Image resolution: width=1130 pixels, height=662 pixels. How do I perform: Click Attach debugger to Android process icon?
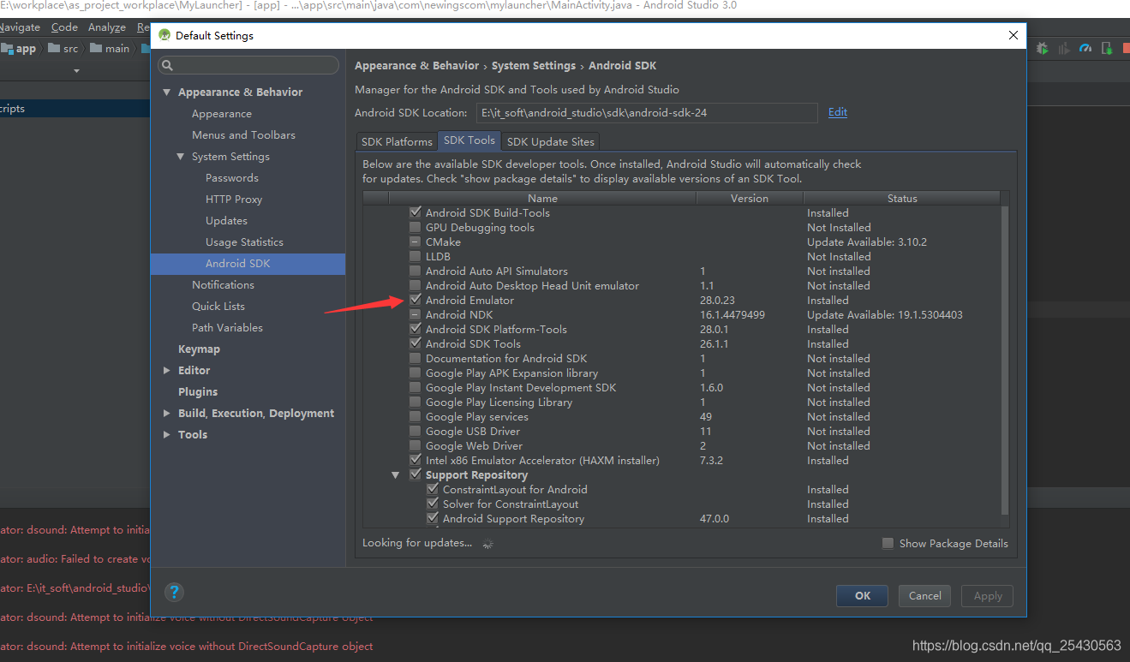pos(1107,48)
